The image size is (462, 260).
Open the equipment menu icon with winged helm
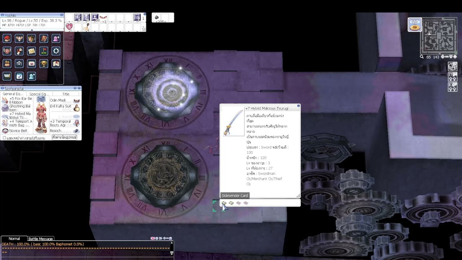[x=19, y=39]
